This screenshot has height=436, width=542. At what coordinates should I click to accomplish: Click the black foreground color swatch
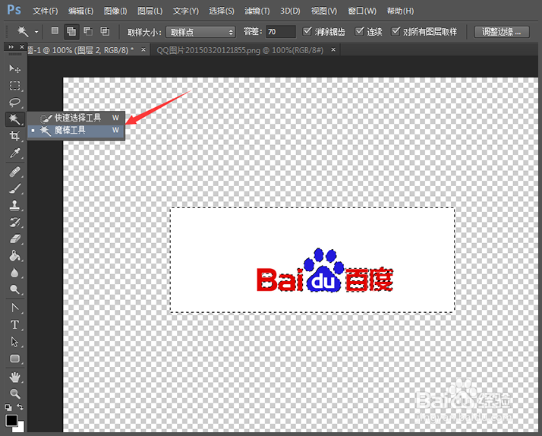(x=11, y=421)
